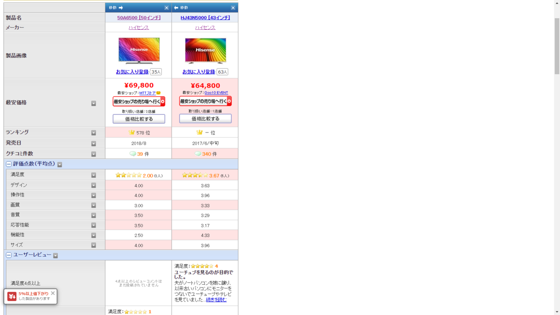The height and width of the screenshot is (315, 560).
Task: Open the ハイセンス maker link under 50A6500
Action: point(139,28)
